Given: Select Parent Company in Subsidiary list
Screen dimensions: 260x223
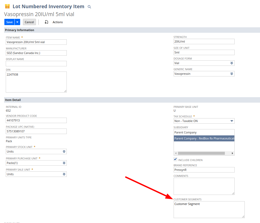Looking at the screenshot, I should click(185, 132).
